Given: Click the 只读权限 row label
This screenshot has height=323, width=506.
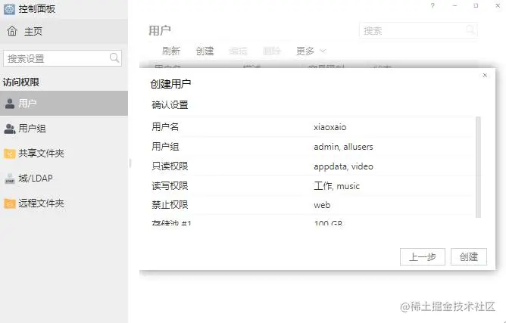Looking at the screenshot, I should pyautogui.click(x=170, y=166).
